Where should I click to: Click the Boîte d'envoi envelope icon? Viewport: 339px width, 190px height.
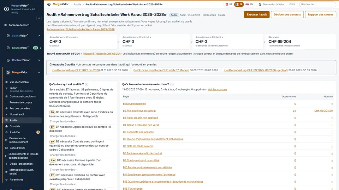click(6, 148)
